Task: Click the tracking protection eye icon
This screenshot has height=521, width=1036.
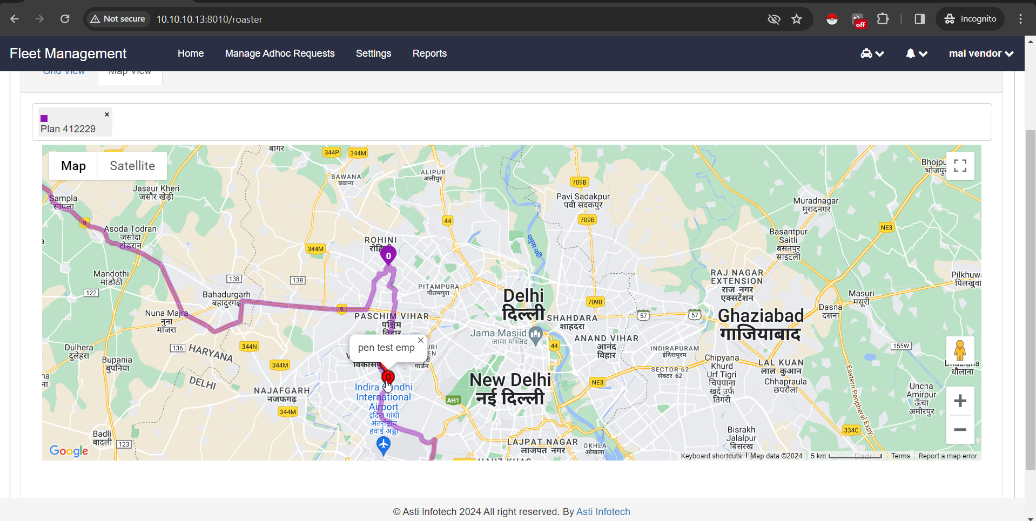Action: pyautogui.click(x=774, y=19)
